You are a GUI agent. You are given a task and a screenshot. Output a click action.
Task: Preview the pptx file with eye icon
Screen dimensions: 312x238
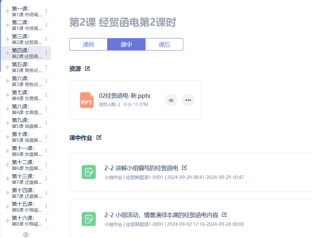(171, 100)
